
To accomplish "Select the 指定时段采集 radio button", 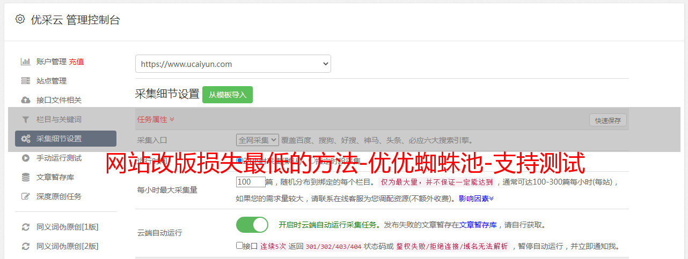I will (312, 160).
